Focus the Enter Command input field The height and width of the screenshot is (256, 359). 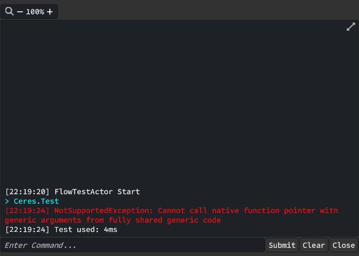coord(133,245)
